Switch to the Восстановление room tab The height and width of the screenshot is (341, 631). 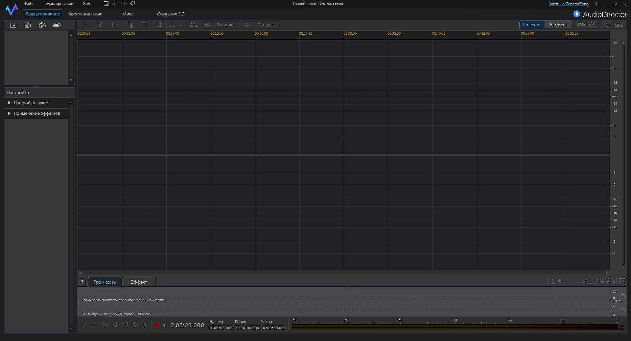click(85, 14)
